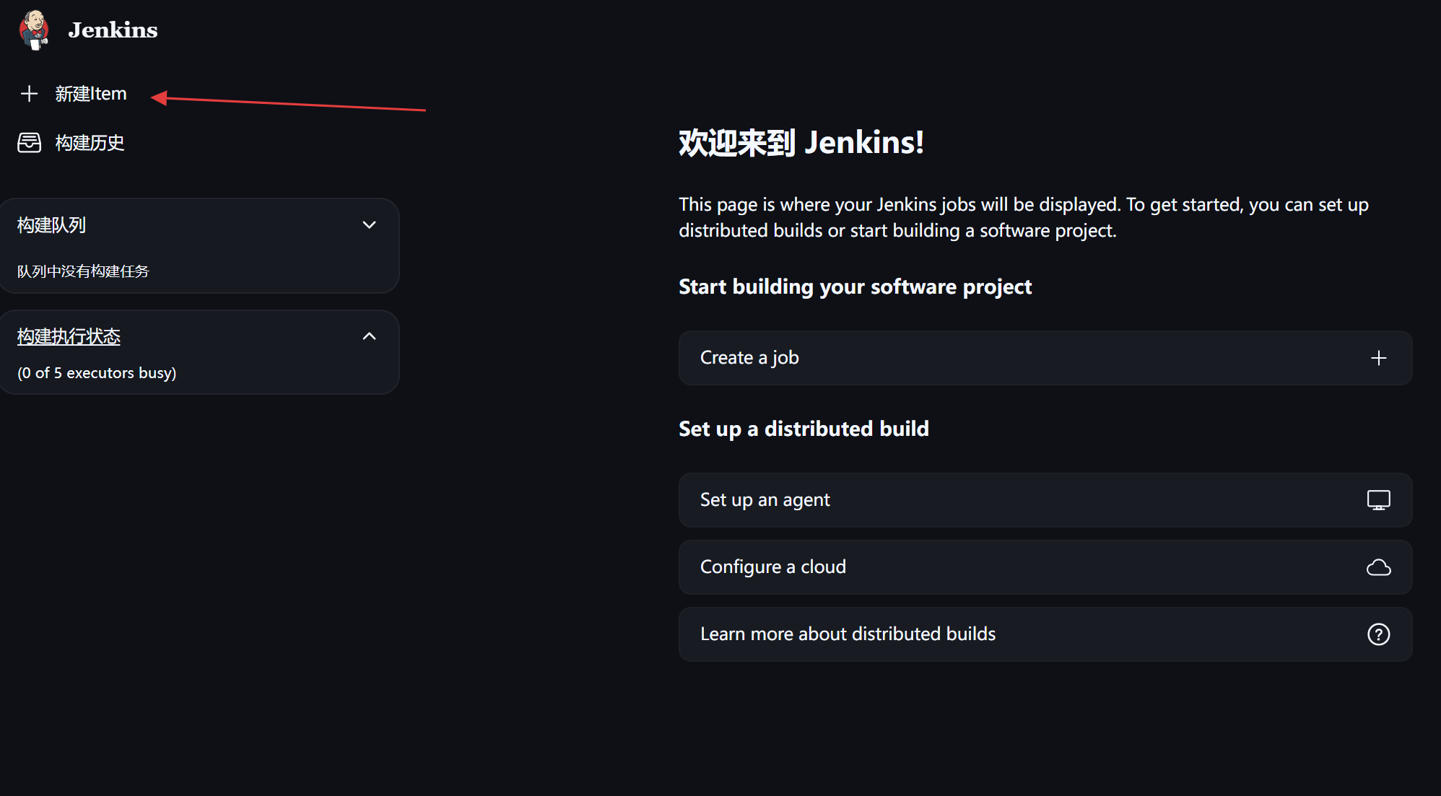
Task: Open the 新建Item menu entry
Action: click(x=91, y=94)
